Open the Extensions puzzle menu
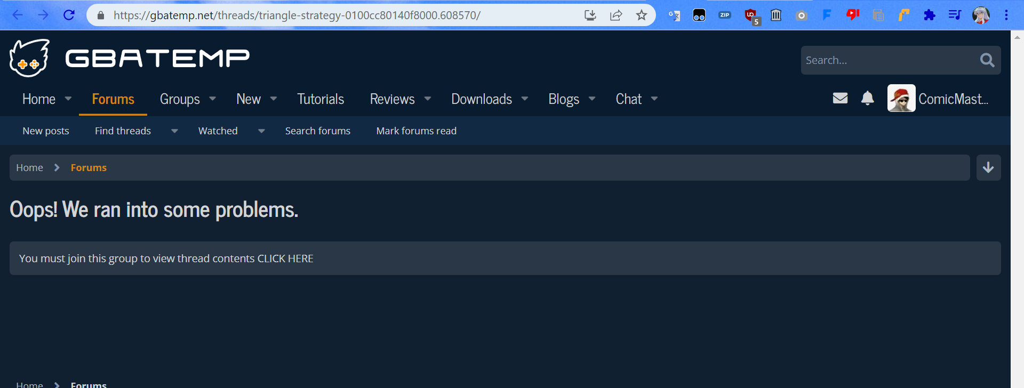1024x388 pixels. pyautogui.click(x=930, y=15)
